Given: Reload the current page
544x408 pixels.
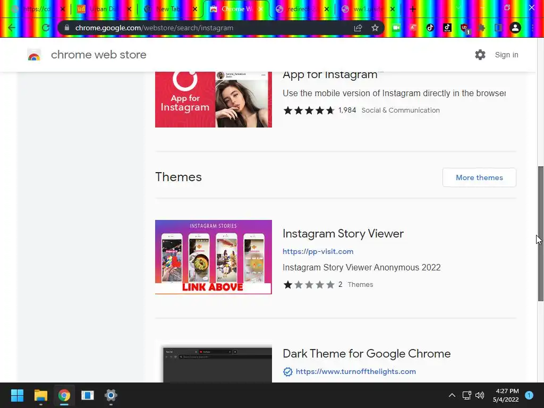Looking at the screenshot, I should [x=46, y=28].
